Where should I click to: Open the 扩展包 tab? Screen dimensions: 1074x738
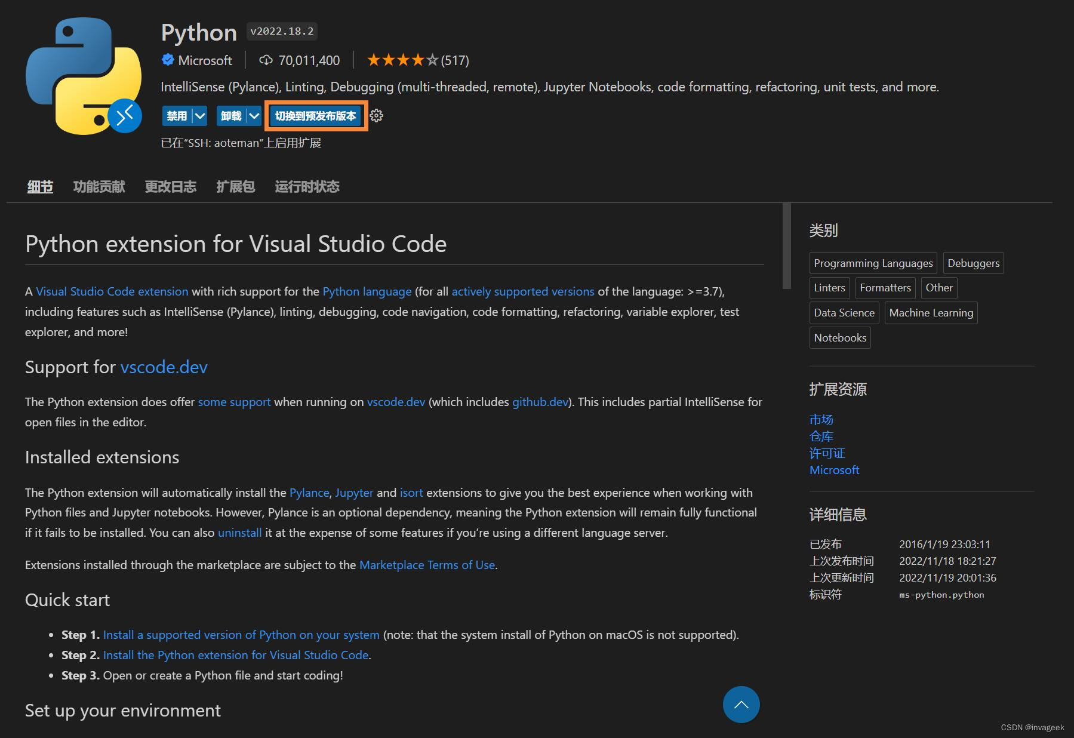(236, 187)
